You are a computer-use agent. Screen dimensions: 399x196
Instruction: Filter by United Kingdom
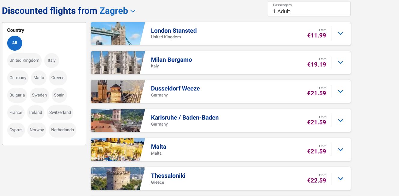tap(24, 60)
